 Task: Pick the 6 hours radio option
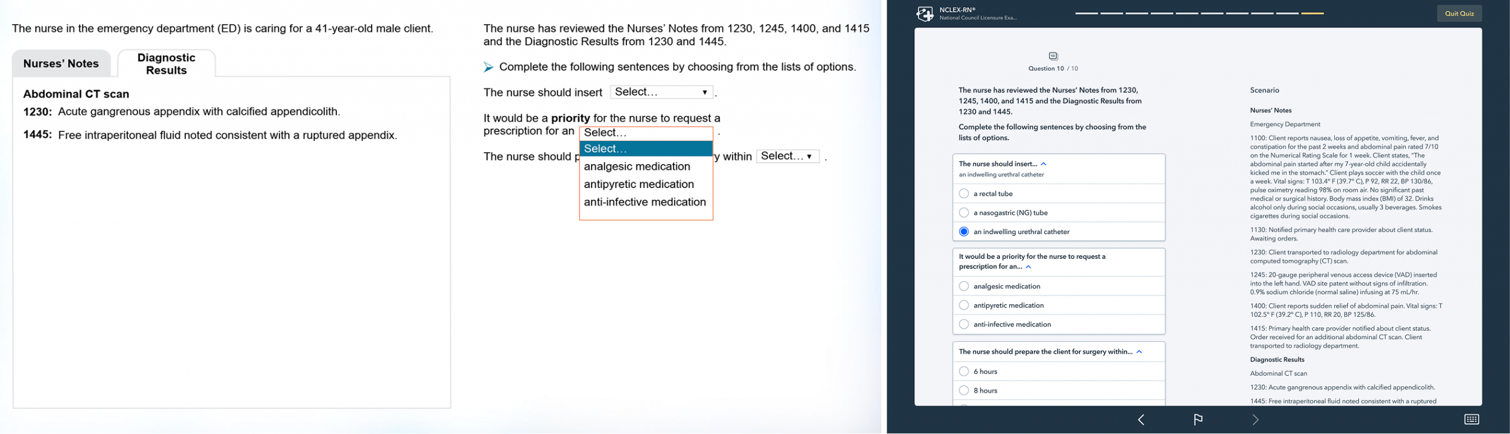[964, 371]
